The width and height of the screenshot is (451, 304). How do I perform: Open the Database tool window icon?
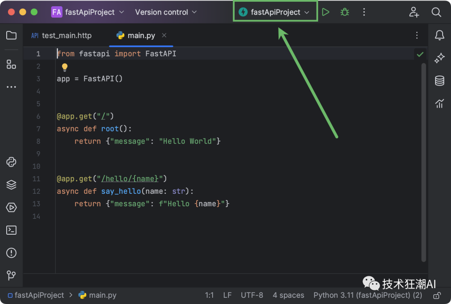point(439,81)
